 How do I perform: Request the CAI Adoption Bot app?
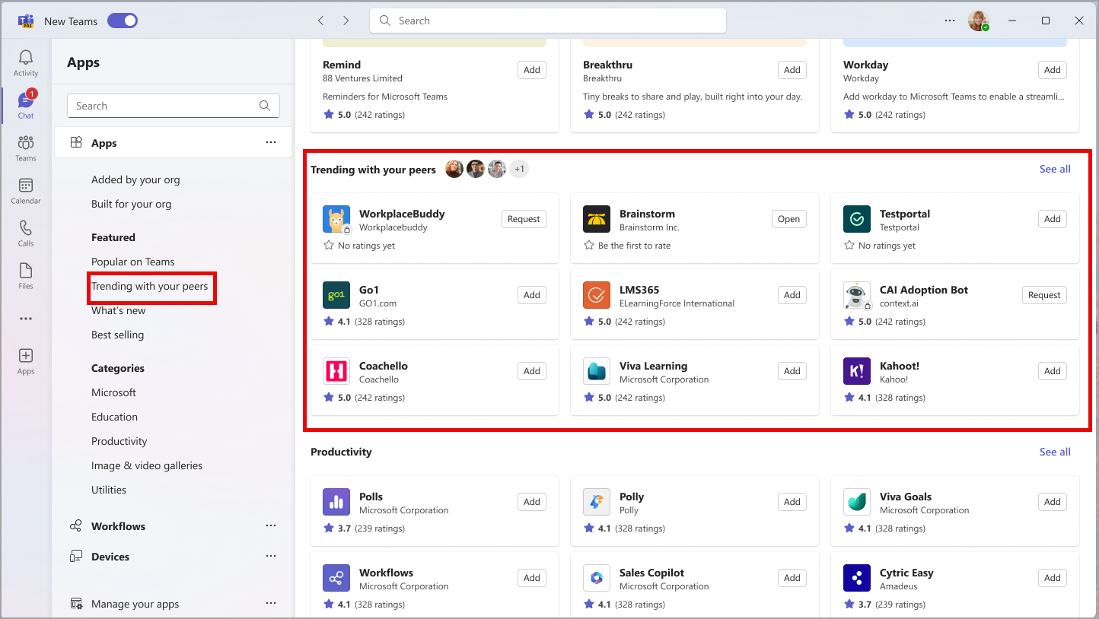coord(1044,295)
